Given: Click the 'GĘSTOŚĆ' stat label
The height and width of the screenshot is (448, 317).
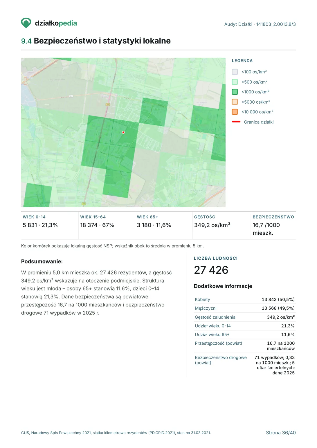Looking at the screenshot, I should point(205,217).
